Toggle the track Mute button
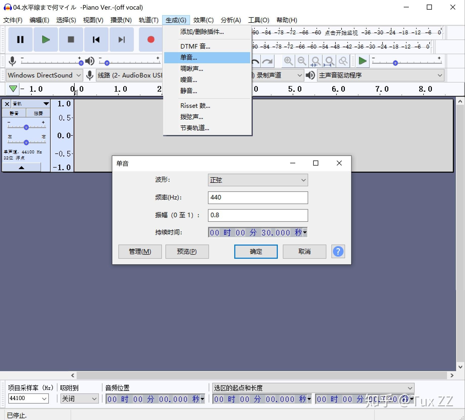The height and width of the screenshot is (420, 465). click(x=14, y=113)
